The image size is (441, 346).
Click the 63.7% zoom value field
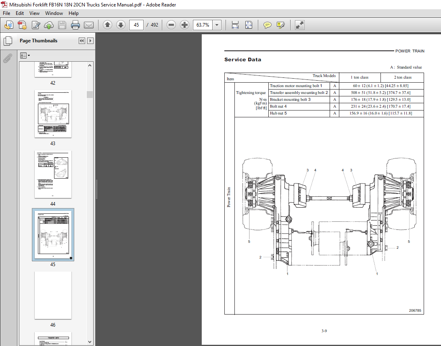(203, 25)
